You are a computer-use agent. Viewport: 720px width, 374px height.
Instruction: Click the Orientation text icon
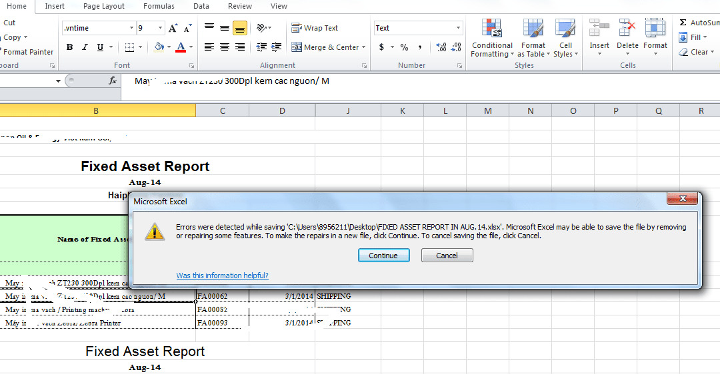point(262,28)
